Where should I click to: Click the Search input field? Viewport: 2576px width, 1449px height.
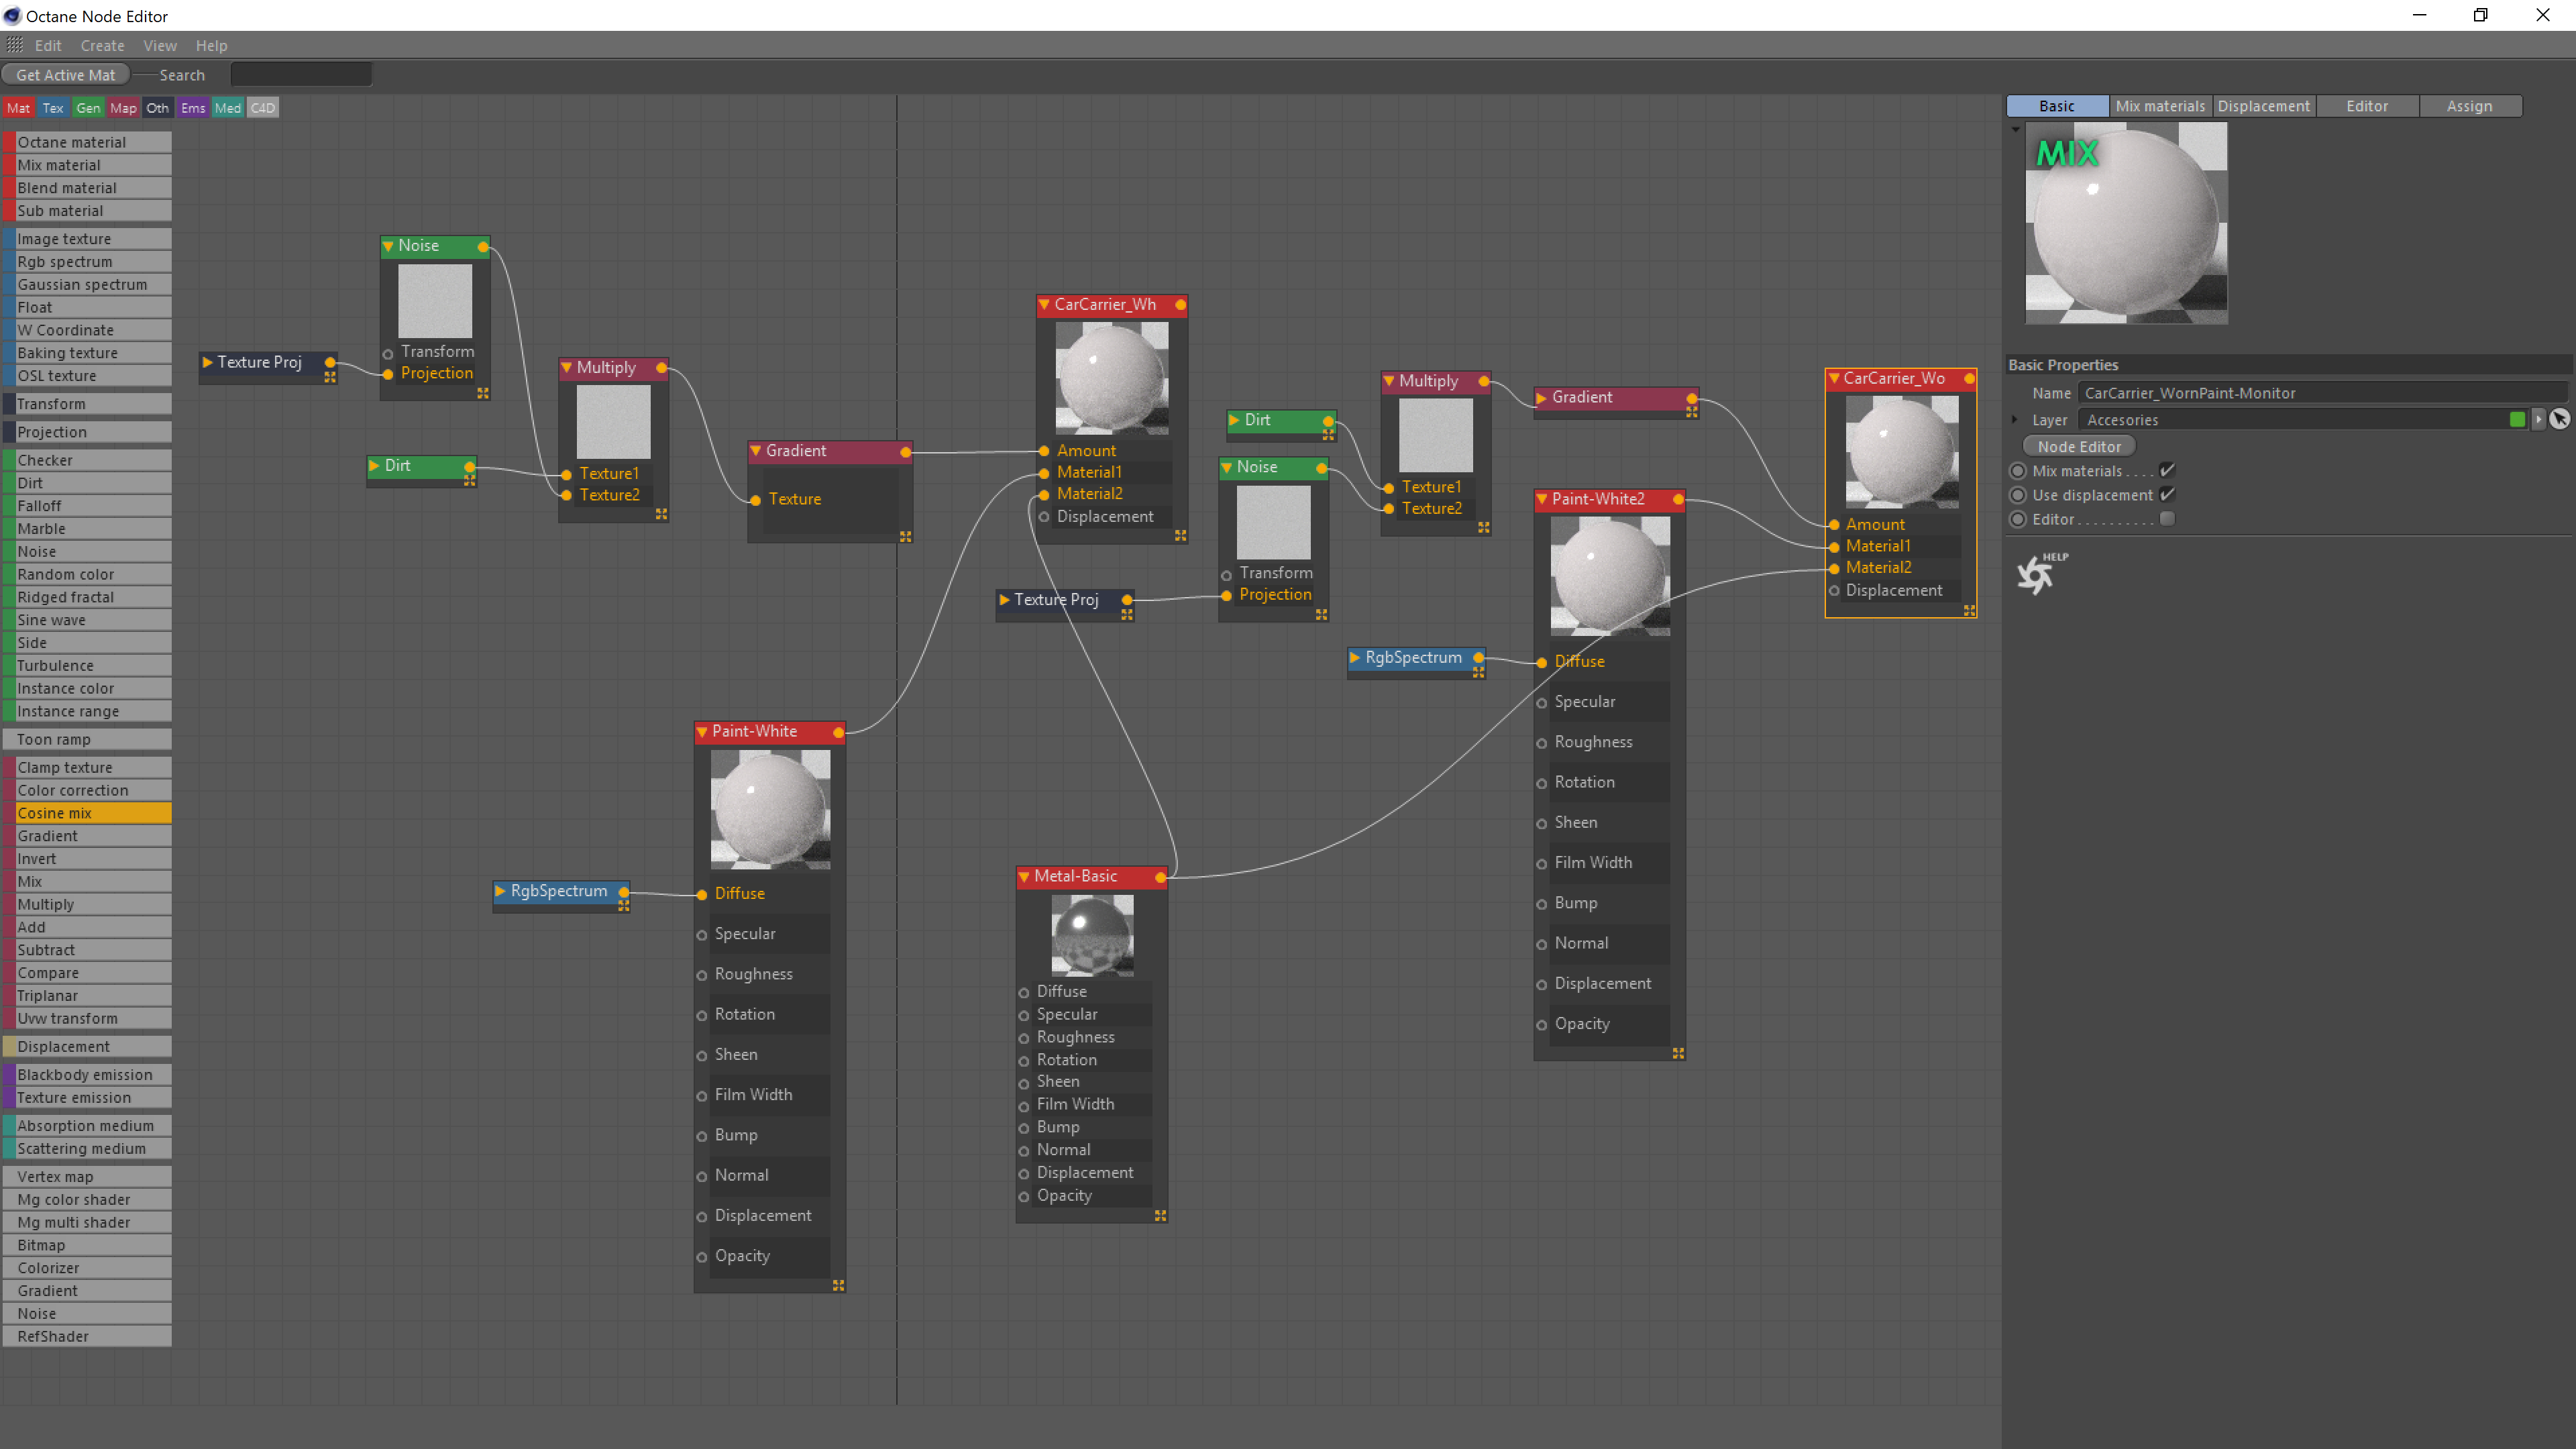pos(300,75)
